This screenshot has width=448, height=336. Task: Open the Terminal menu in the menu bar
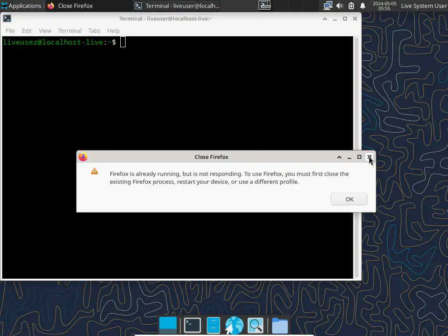point(70,31)
